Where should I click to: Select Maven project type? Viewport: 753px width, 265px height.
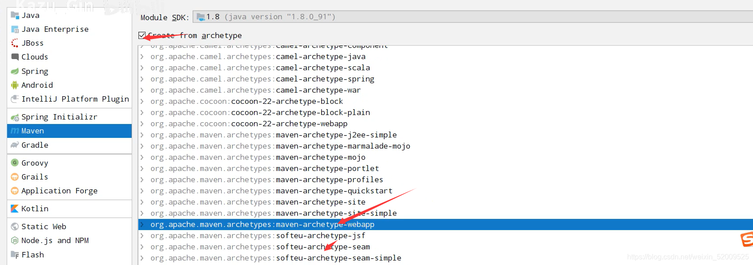click(69, 131)
